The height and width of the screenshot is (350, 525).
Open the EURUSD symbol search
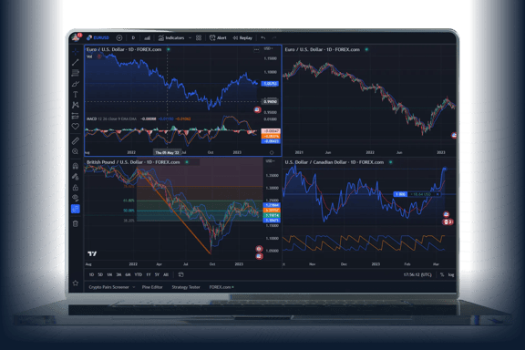point(98,38)
